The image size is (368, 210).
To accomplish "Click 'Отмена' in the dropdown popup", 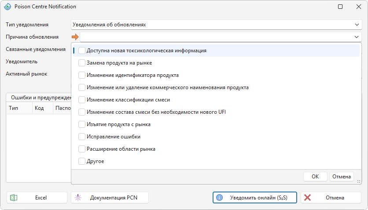I will [342, 177].
